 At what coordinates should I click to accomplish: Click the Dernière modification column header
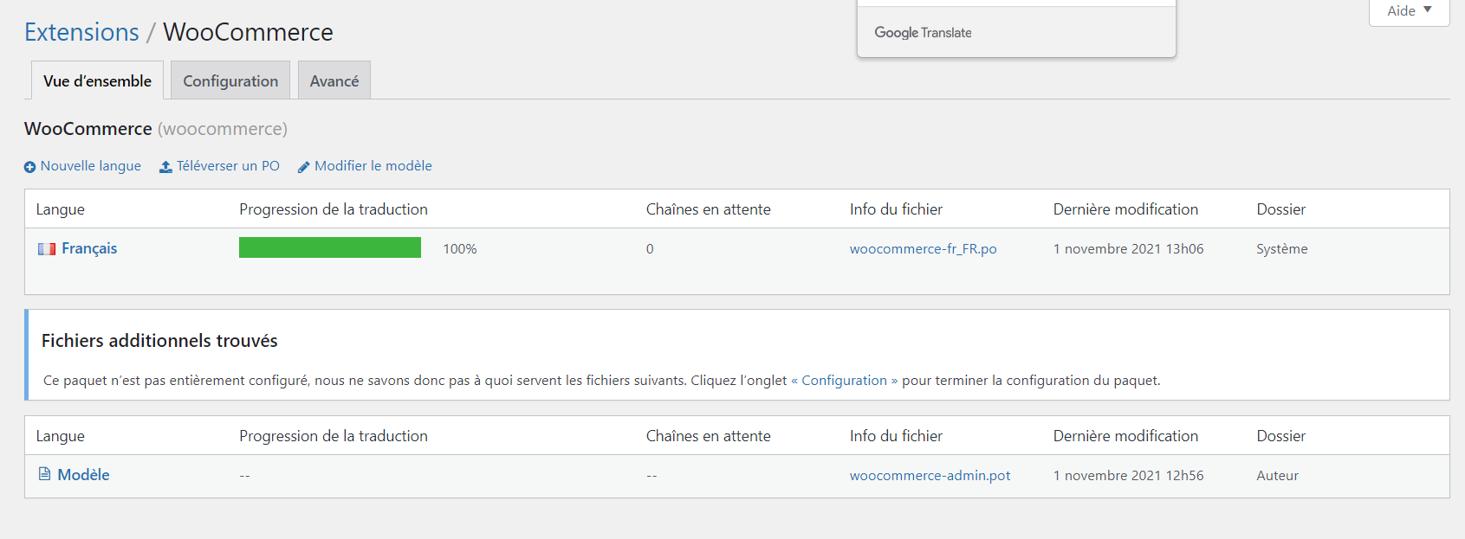[x=1125, y=209]
